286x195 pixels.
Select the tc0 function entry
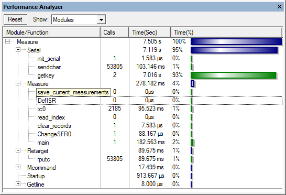[x=41, y=109]
